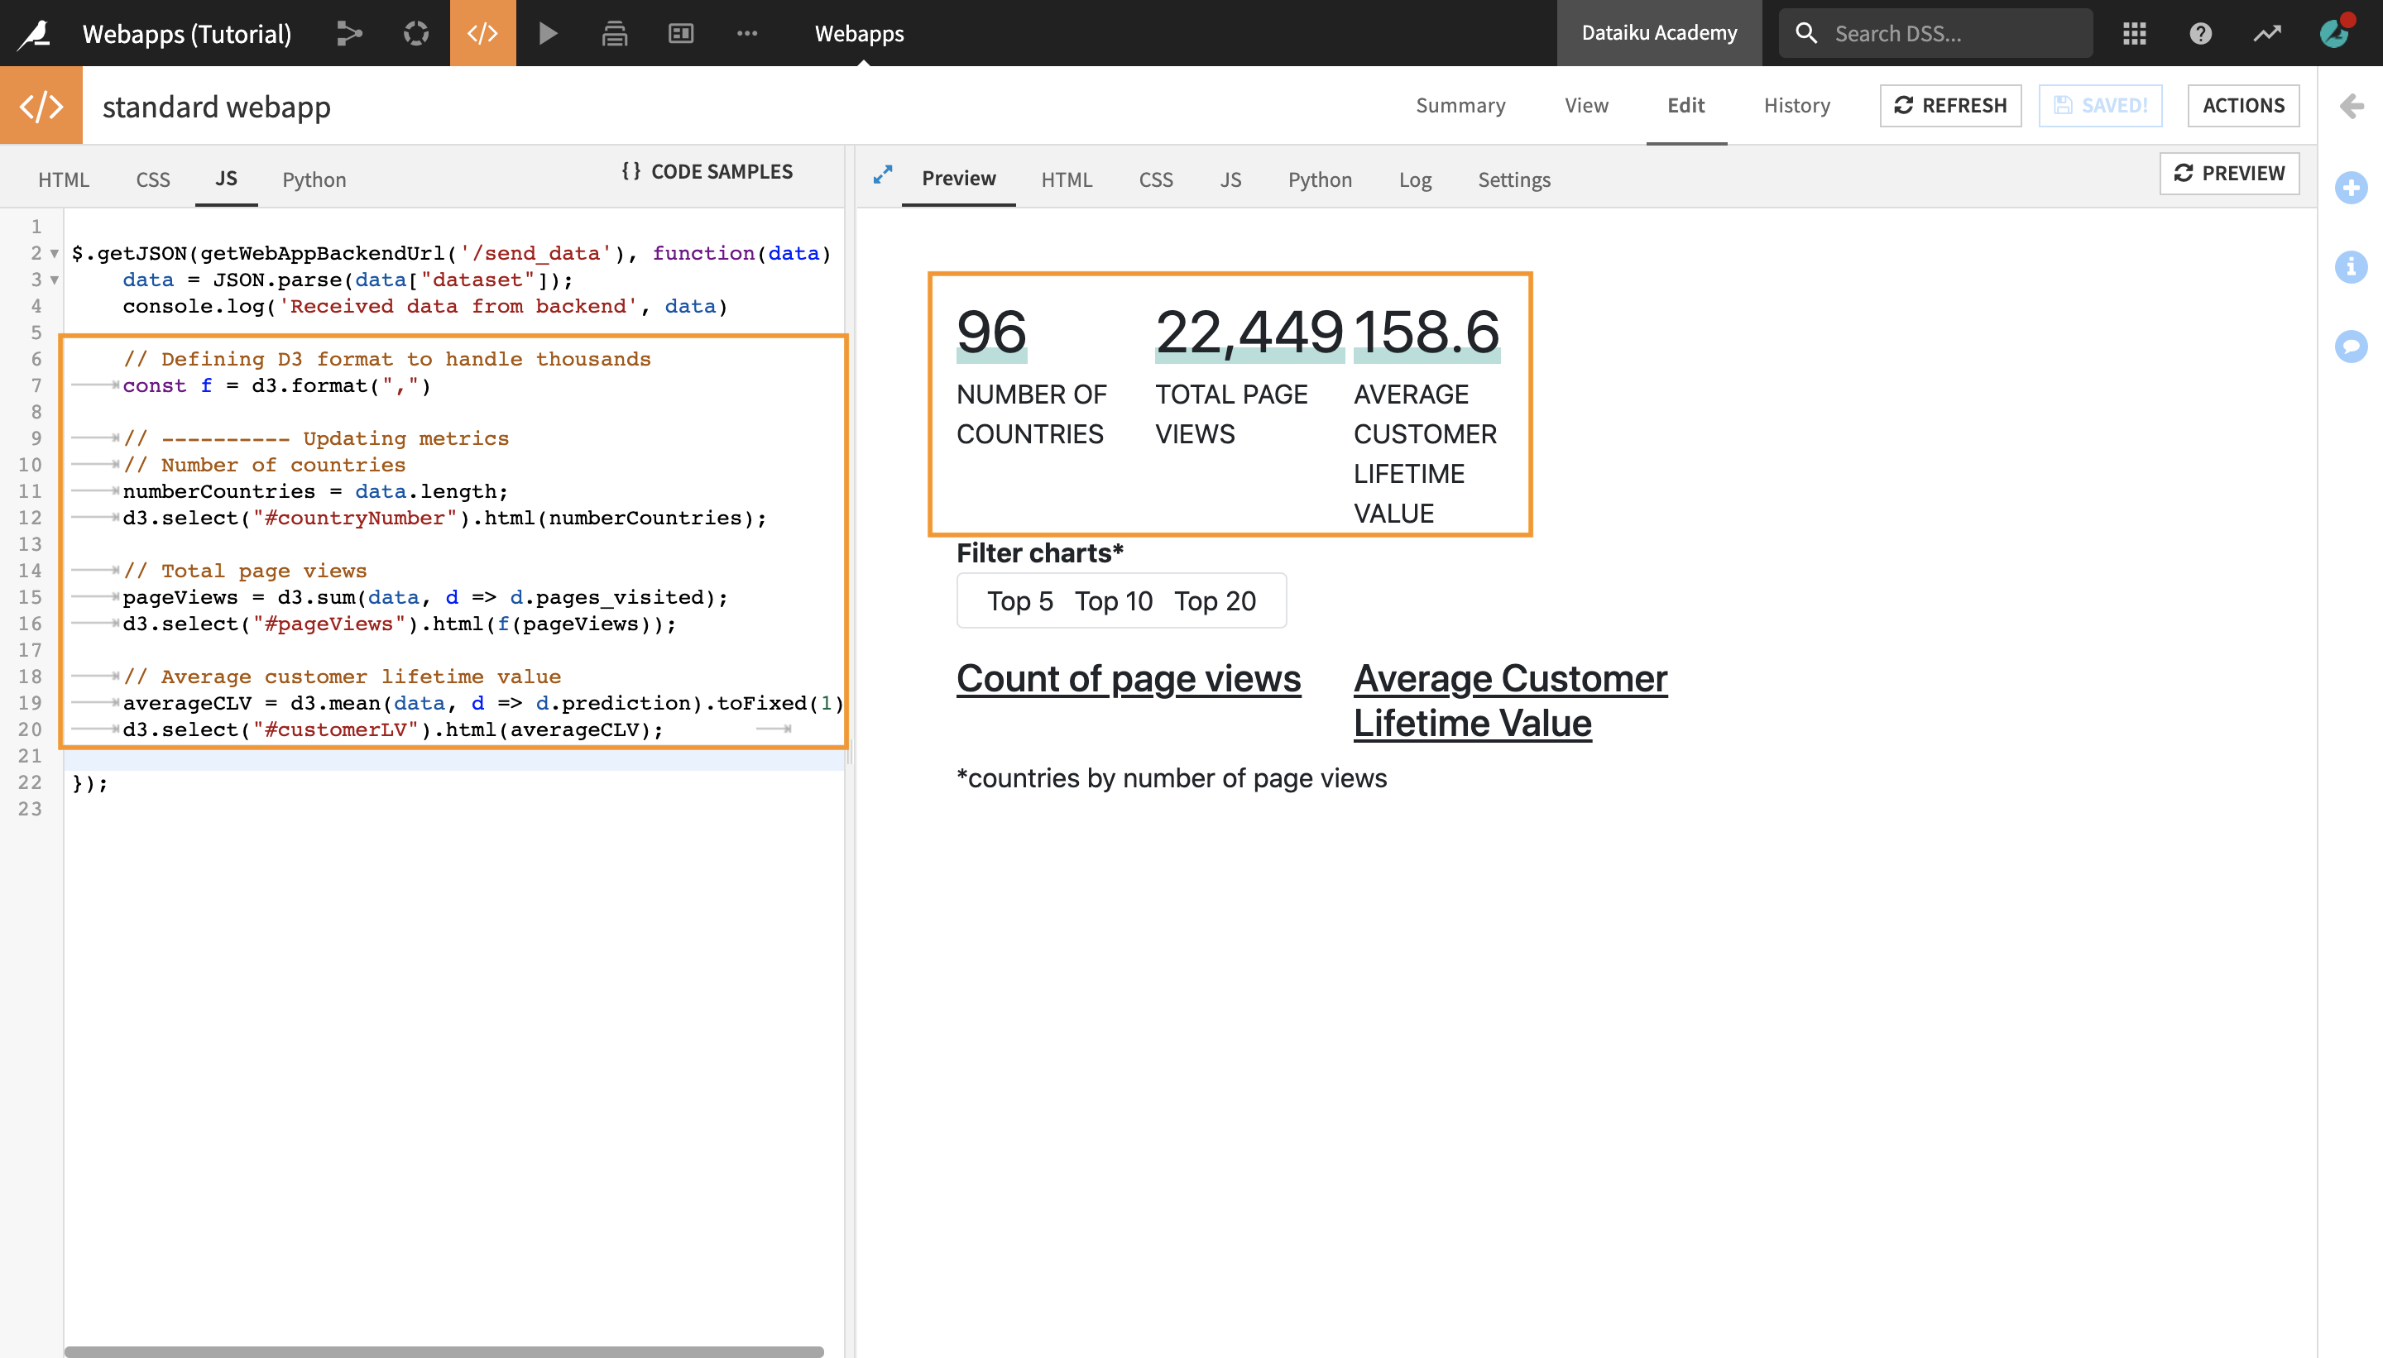This screenshot has width=2383, height=1358.
Task: Select the code menu icon in the top bar
Action: [x=482, y=34]
